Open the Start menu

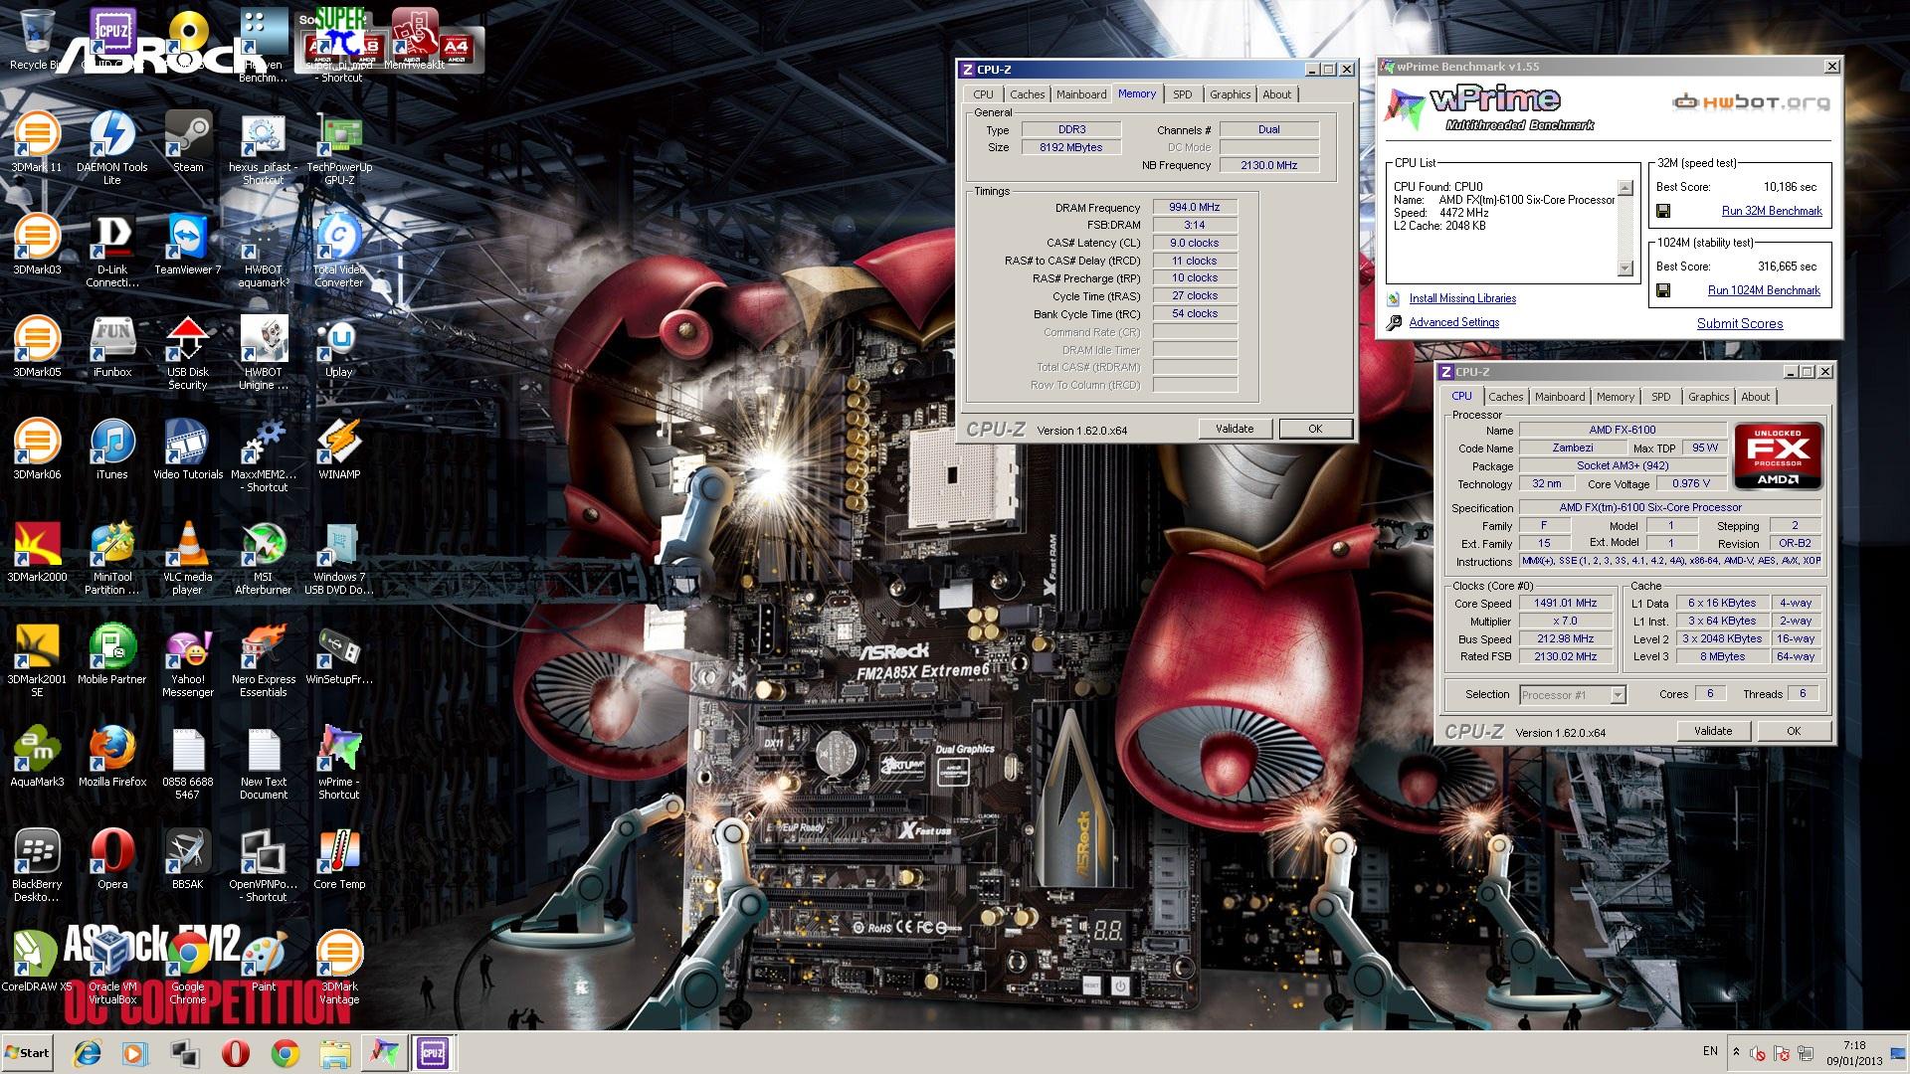coord(27,1053)
